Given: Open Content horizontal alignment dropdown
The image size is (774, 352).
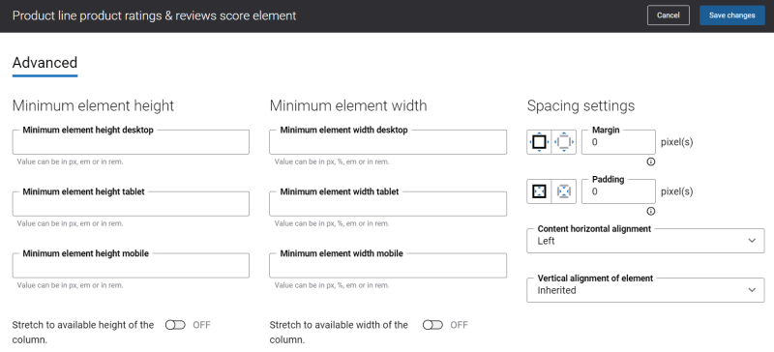Looking at the screenshot, I should point(645,241).
